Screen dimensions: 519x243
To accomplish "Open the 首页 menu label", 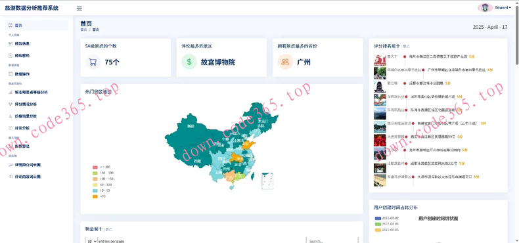I will point(18,25).
